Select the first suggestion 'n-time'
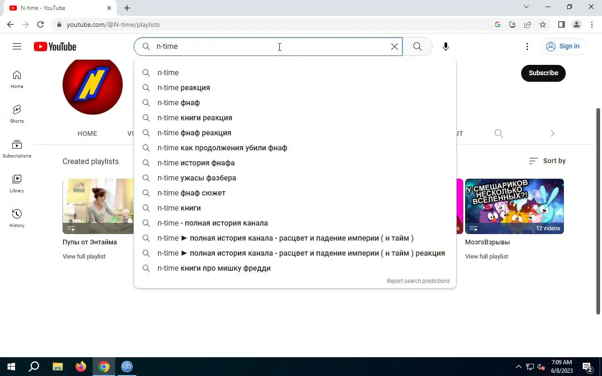 point(295,72)
